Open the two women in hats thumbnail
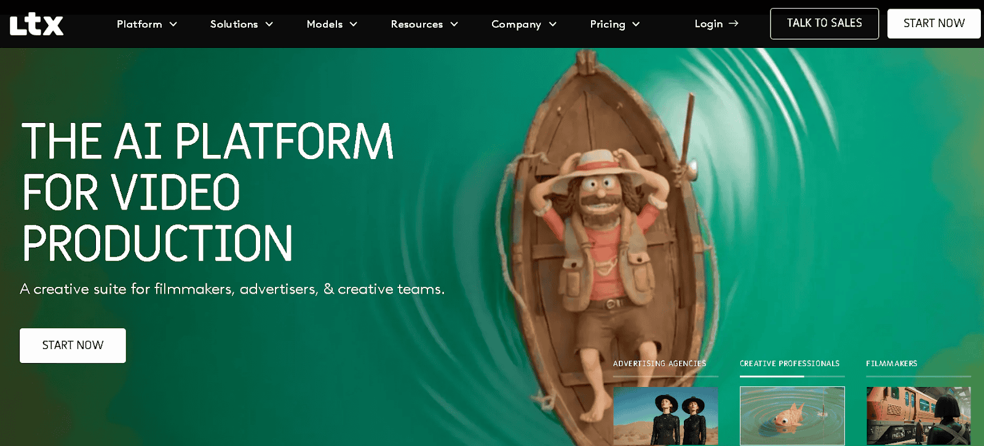 (x=665, y=415)
